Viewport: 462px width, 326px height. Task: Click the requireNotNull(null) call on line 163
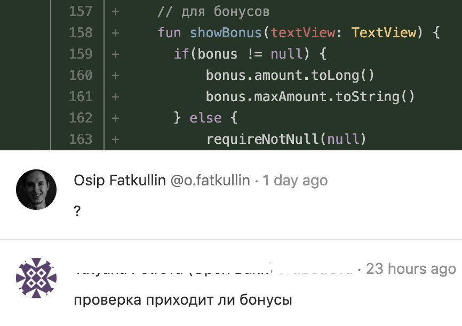[x=286, y=139]
